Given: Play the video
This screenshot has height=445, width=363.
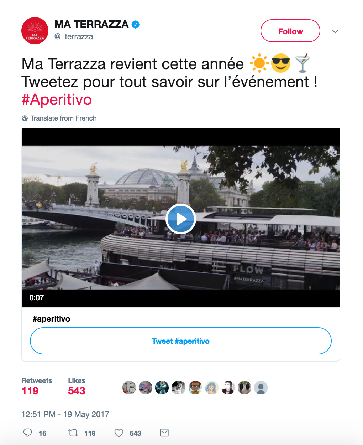Looking at the screenshot, I should pos(180,219).
